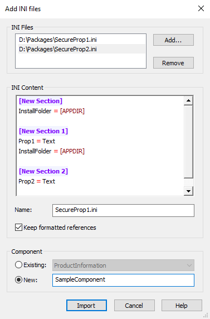Click the Add... button
Screen dimensions: 210x319
tap(173, 40)
